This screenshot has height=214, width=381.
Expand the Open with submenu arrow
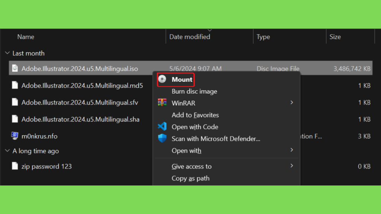click(292, 150)
